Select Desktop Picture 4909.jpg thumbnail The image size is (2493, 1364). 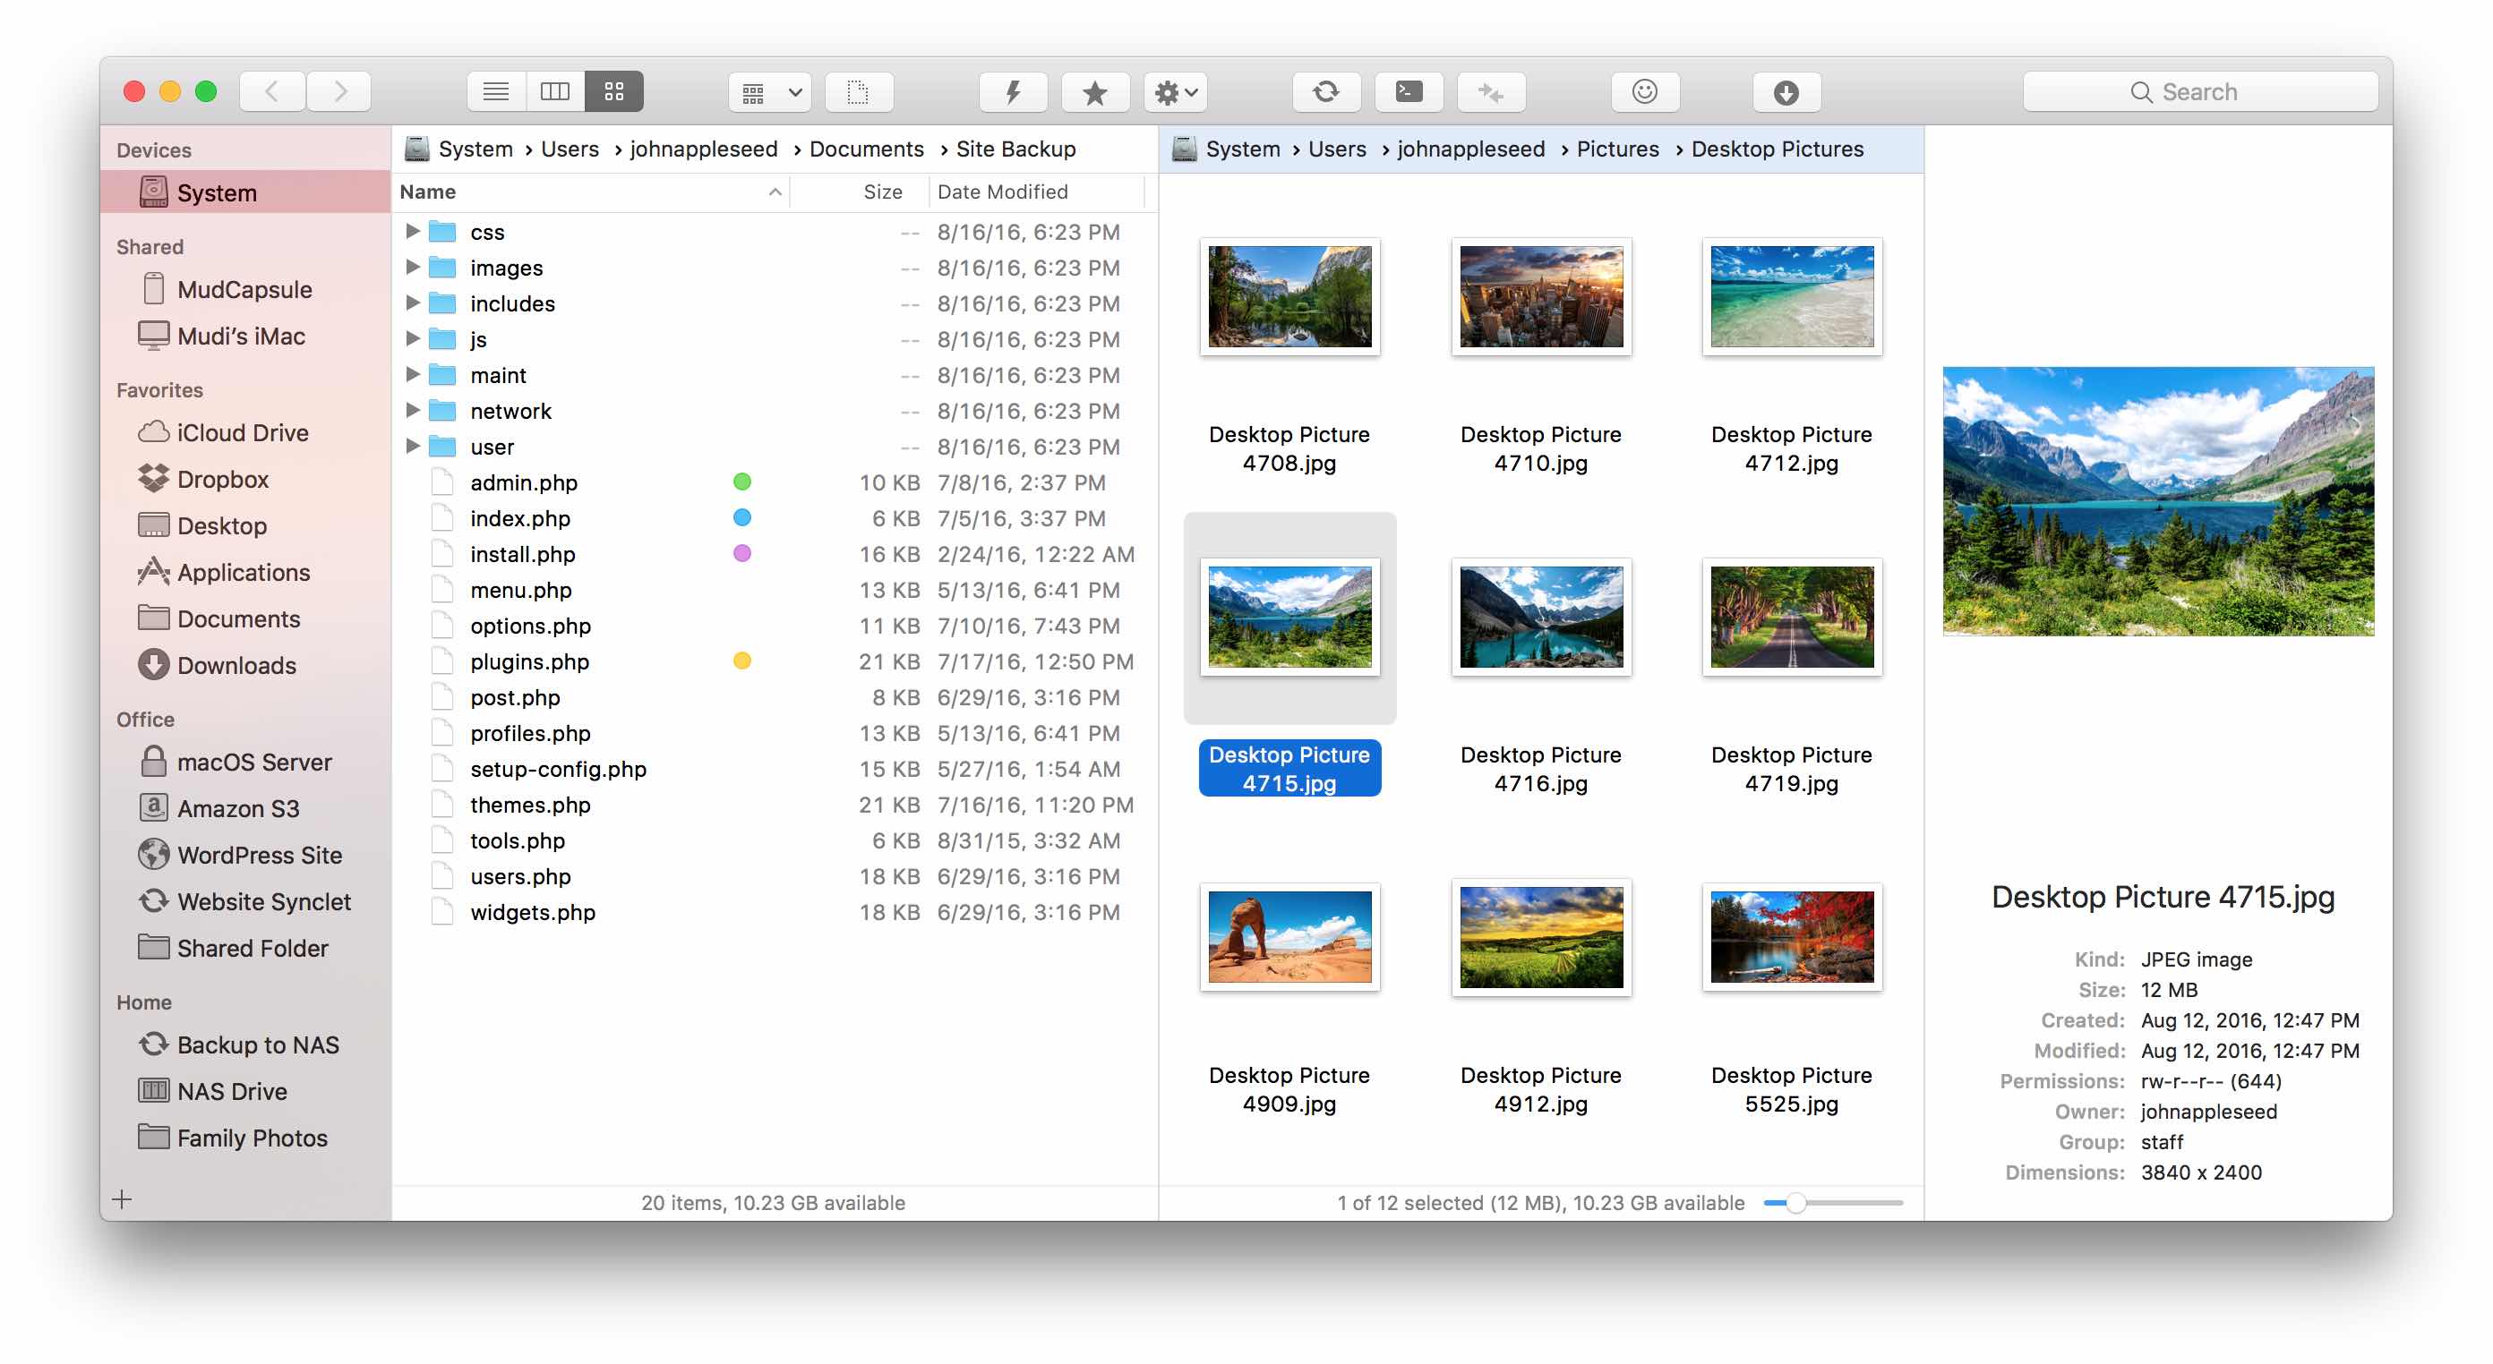tap(1289, 936)
